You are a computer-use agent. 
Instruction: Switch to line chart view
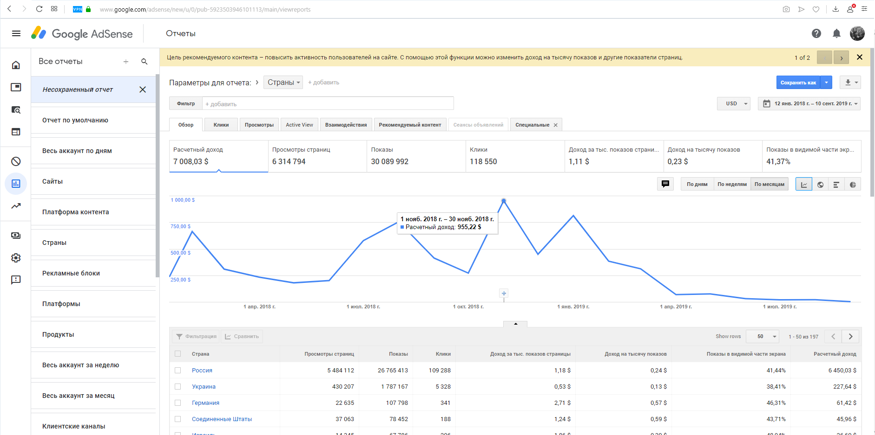804,184
